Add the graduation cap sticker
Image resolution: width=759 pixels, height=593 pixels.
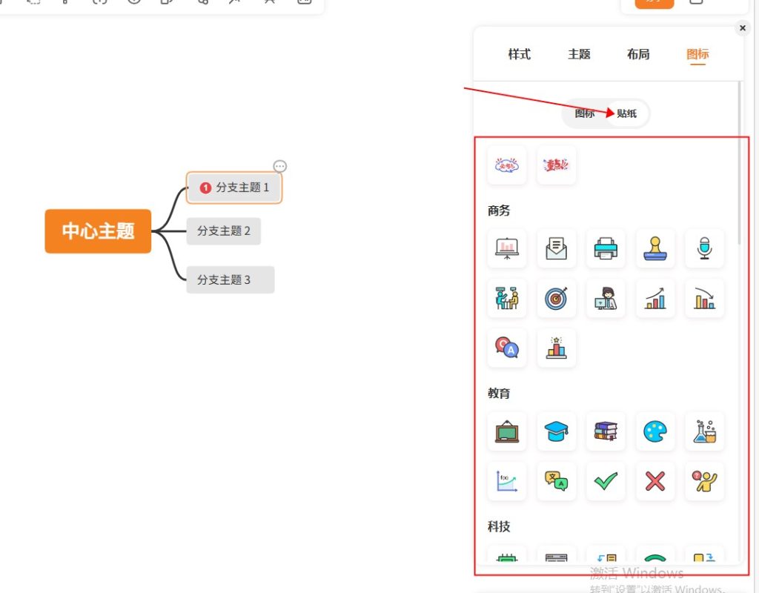pyautogui.click(x=556, y=431)
